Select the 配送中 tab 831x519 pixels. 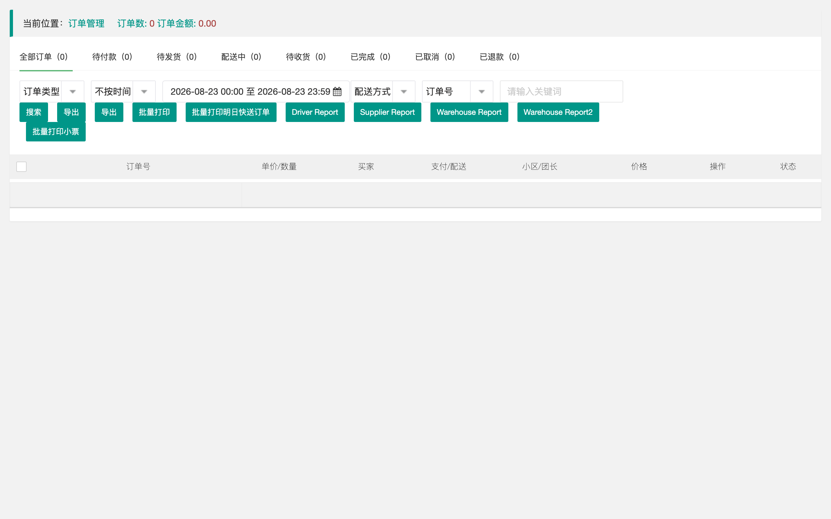242,57
